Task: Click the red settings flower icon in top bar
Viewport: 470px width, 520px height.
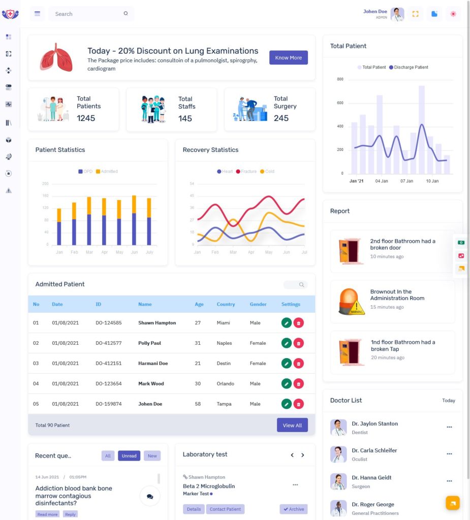Action: tap(453, 14)
